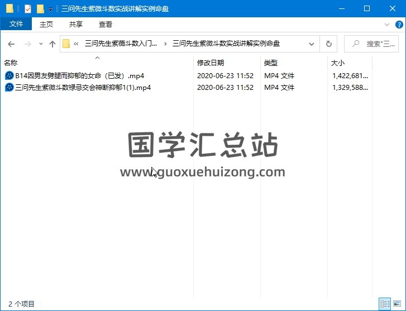Screen dimensions: 406x311
Task: Close the Explorer window
Action: (x=392, y=8)
